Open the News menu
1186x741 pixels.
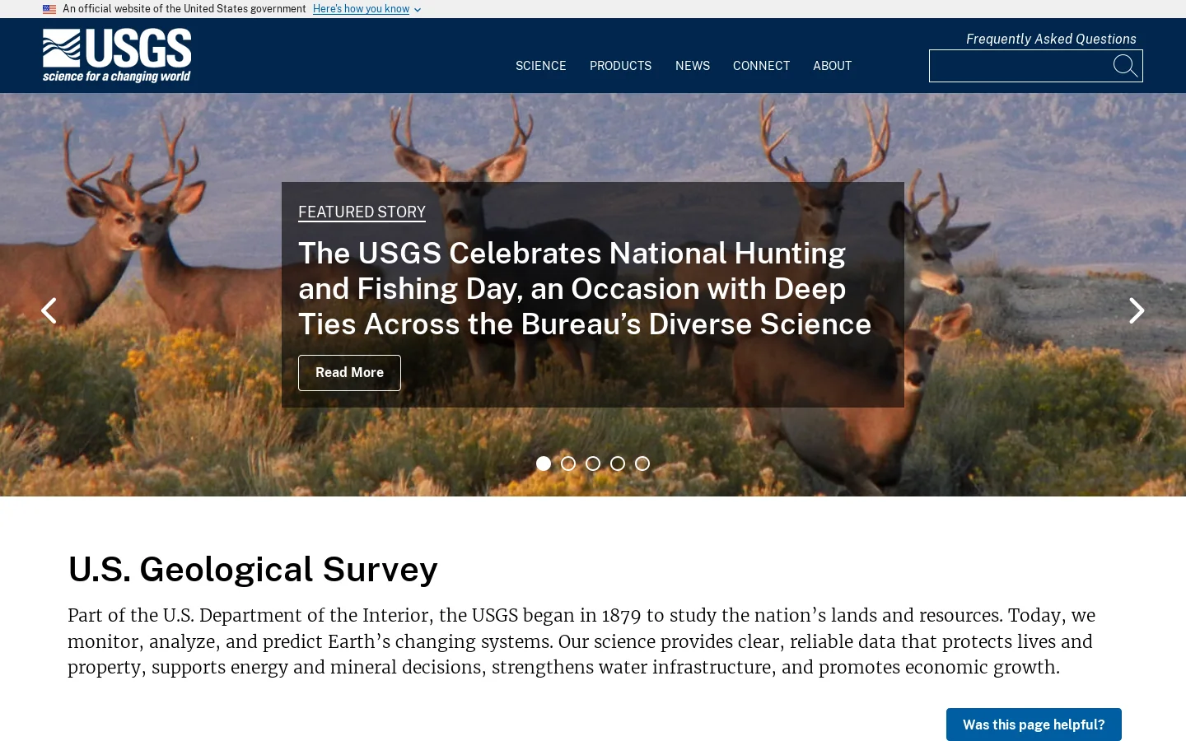coord(693,66)
